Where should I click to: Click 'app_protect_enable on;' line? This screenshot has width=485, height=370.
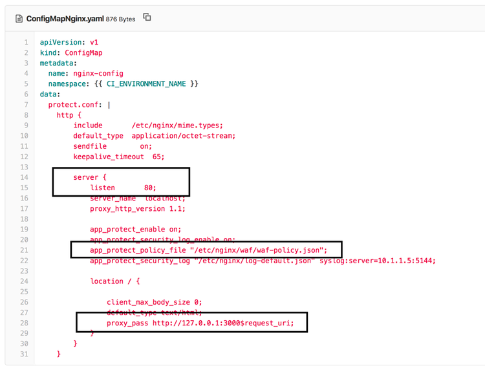point(136,230)
